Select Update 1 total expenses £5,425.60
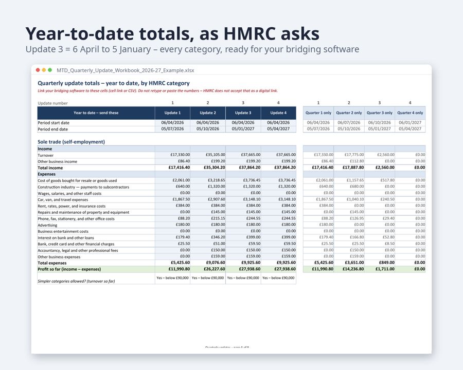Screen dimensions: 463x370 point(172,263)
